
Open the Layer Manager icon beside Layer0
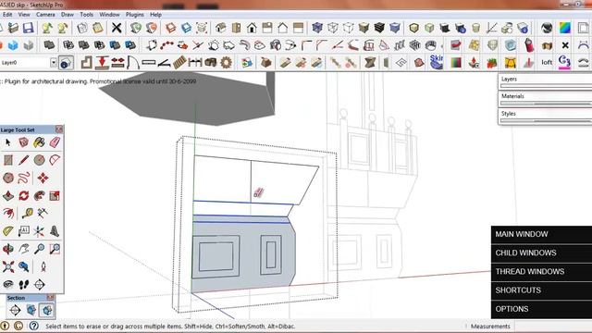(x=66, y=63)
